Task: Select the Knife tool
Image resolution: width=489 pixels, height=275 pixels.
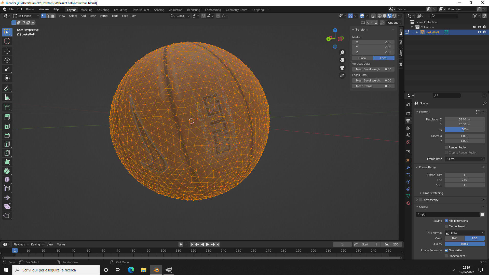Action: tap(7, 153)
